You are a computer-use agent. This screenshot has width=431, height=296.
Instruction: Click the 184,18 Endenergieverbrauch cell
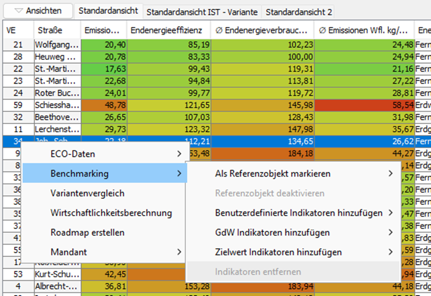pyautogui.click(x=262, y=154)
